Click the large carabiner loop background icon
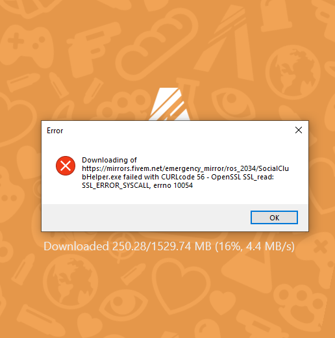This screenshot has height=338, width=335. coord(156,44)
